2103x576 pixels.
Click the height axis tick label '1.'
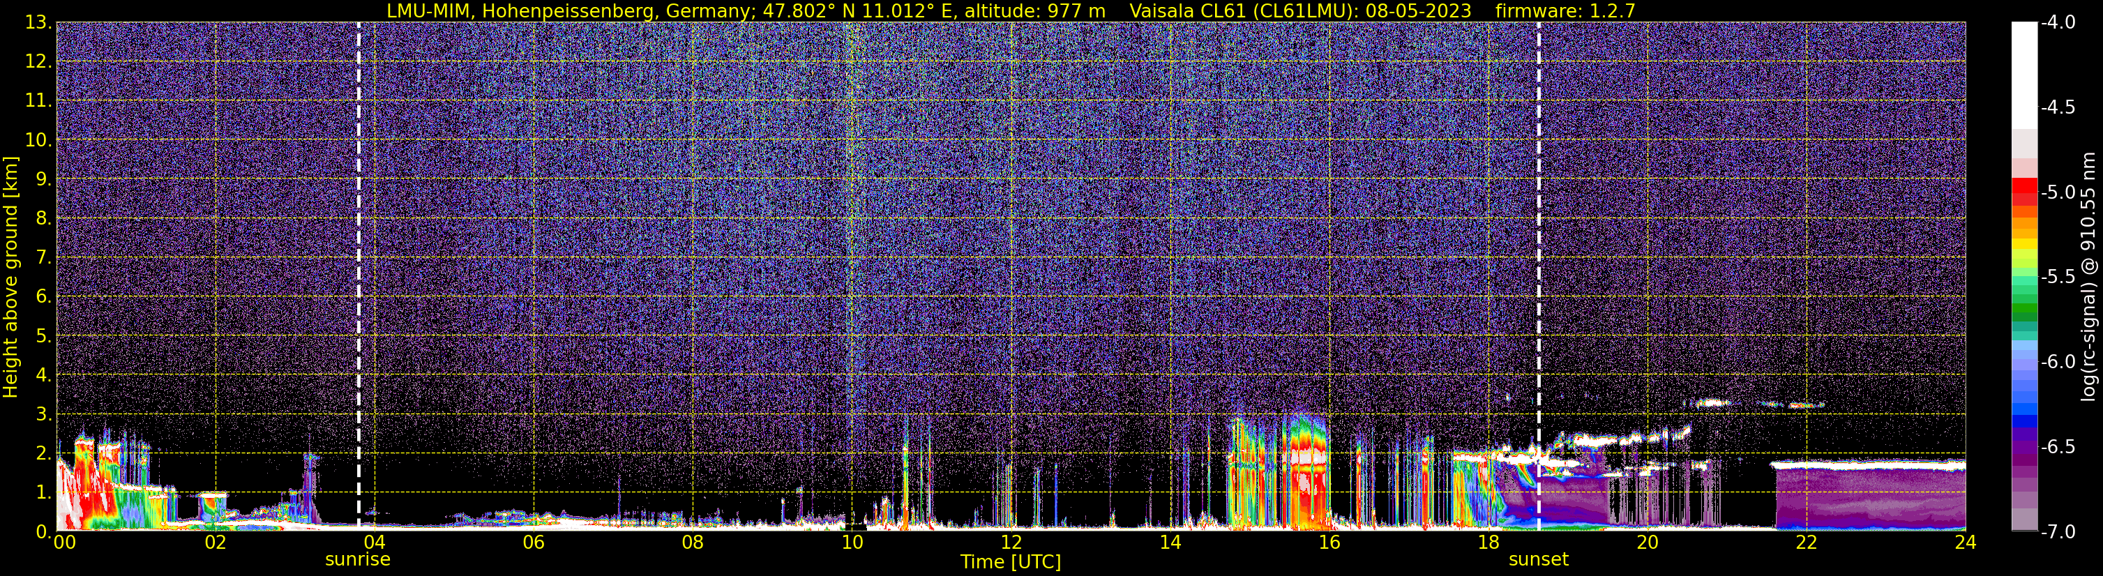[43, 493]
